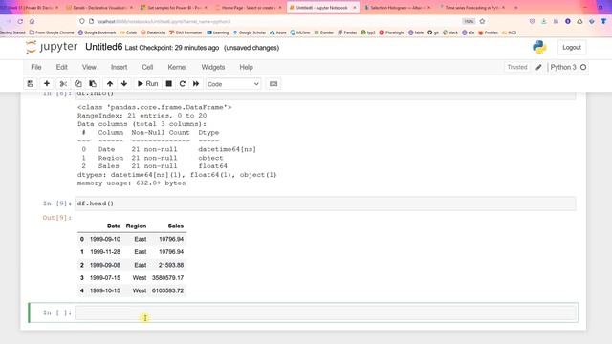
Task: Click the Date column header
Action: 113,226
